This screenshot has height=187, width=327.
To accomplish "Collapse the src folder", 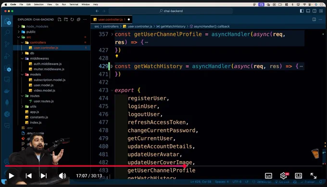I will [x=19, y=37].
